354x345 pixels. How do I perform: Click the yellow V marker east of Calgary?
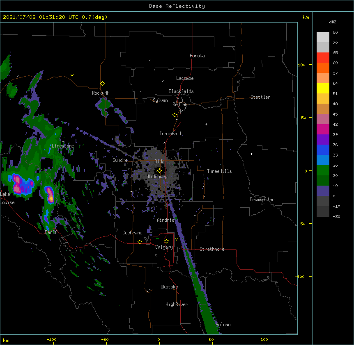tap(176, 239)
